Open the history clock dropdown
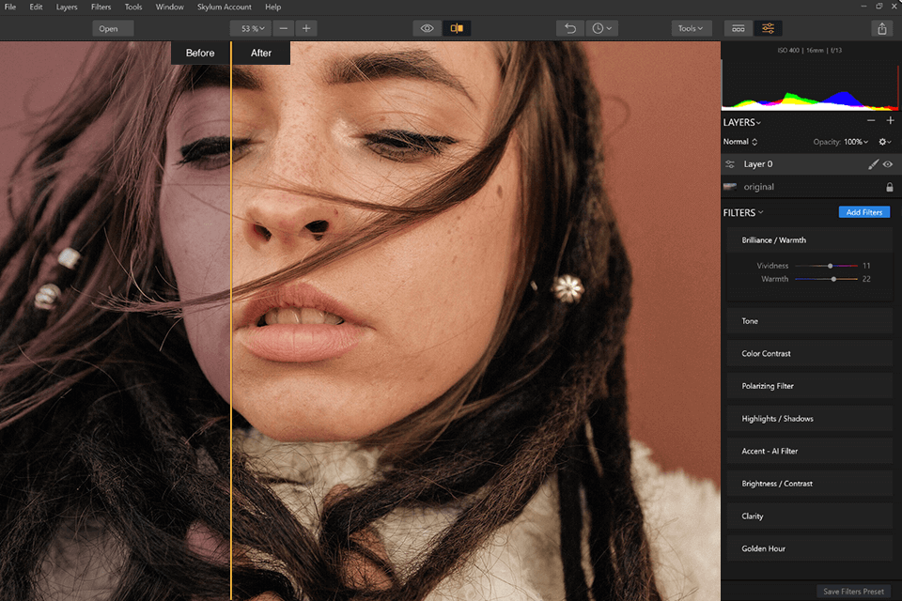 (x=602, y=28)
